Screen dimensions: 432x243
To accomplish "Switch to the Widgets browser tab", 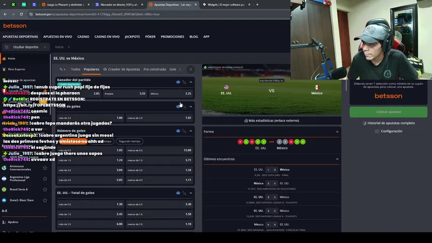I will 226,5.
